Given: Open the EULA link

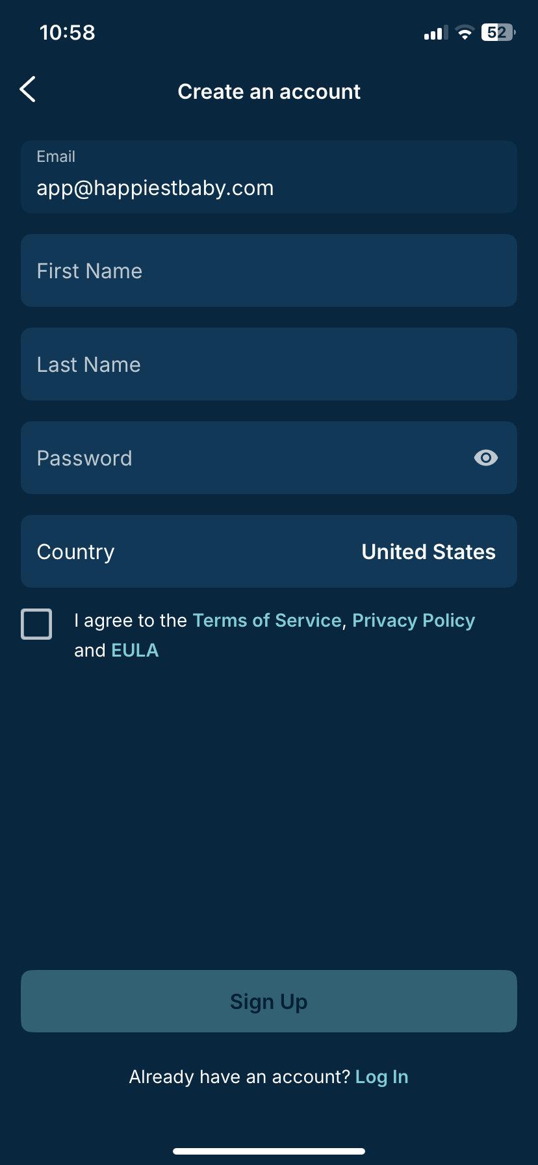Looking at the screenshot, I should (x=135, y=650).
